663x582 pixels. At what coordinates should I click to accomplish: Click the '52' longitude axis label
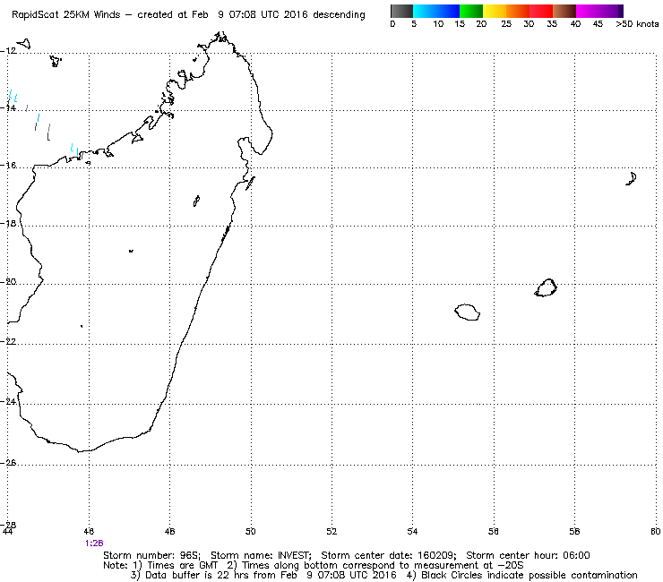(331, 531)
